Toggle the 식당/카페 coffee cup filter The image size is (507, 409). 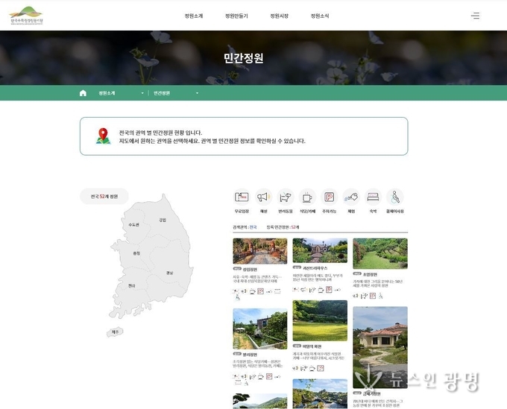click(x=307, y=197)
